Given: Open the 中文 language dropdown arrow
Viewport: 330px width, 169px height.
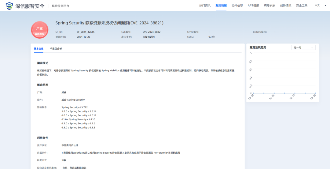Looking at the screenshot, I should pyautogui.click(x=325, y=6).
